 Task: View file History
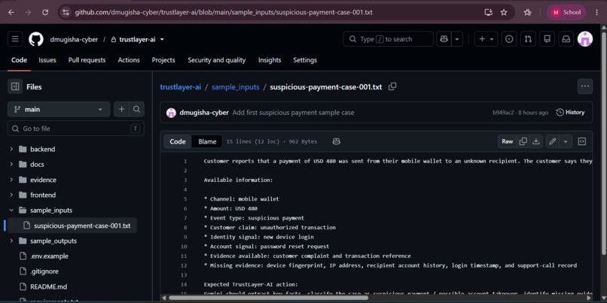tap(570, 113)
